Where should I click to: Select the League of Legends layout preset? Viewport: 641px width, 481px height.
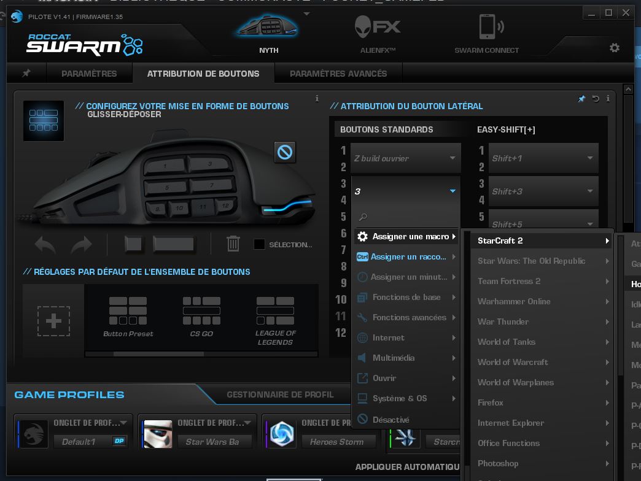(275, 321)
